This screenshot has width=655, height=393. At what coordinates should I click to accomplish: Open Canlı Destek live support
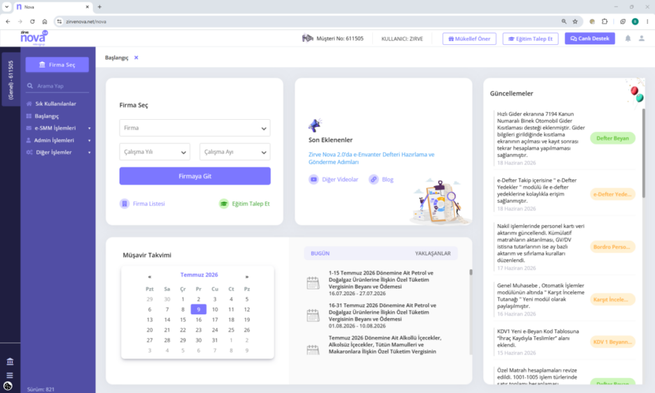point(589,38)
